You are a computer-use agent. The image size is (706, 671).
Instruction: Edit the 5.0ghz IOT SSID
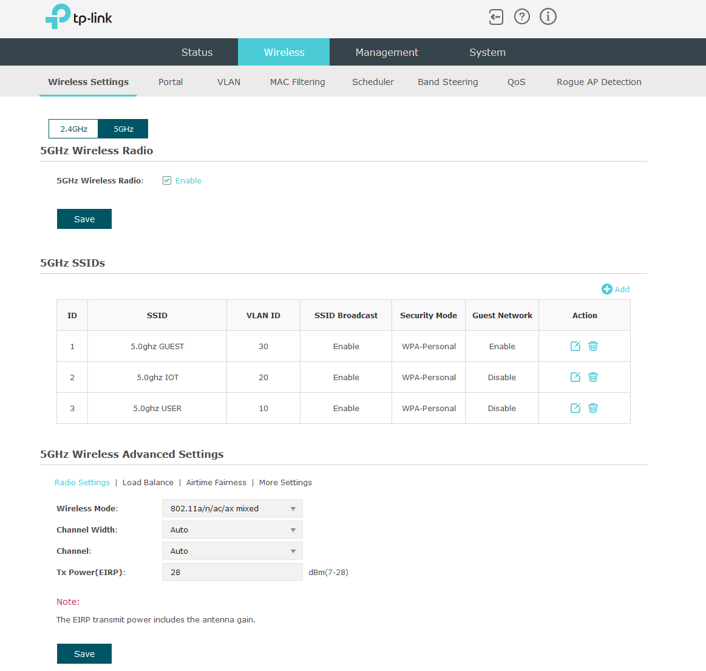pos(575,377)
